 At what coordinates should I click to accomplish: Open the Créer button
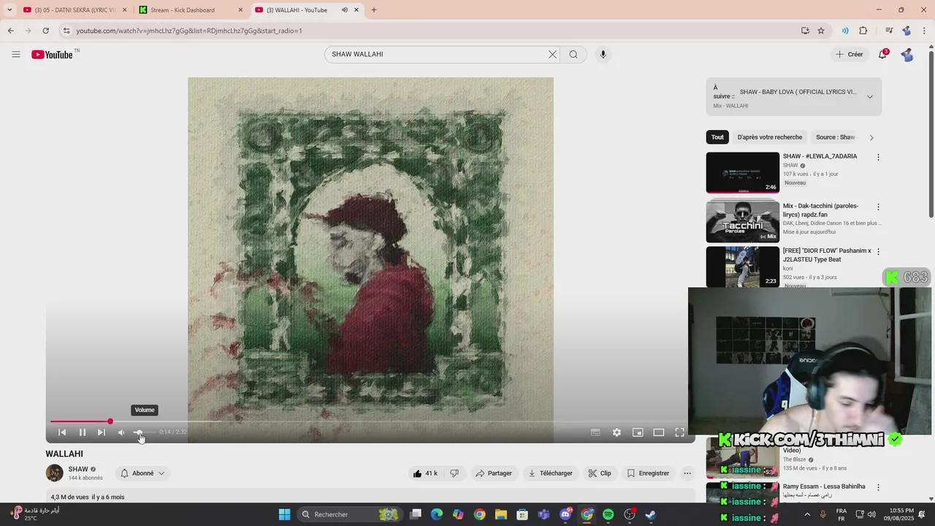click(850, 54)
